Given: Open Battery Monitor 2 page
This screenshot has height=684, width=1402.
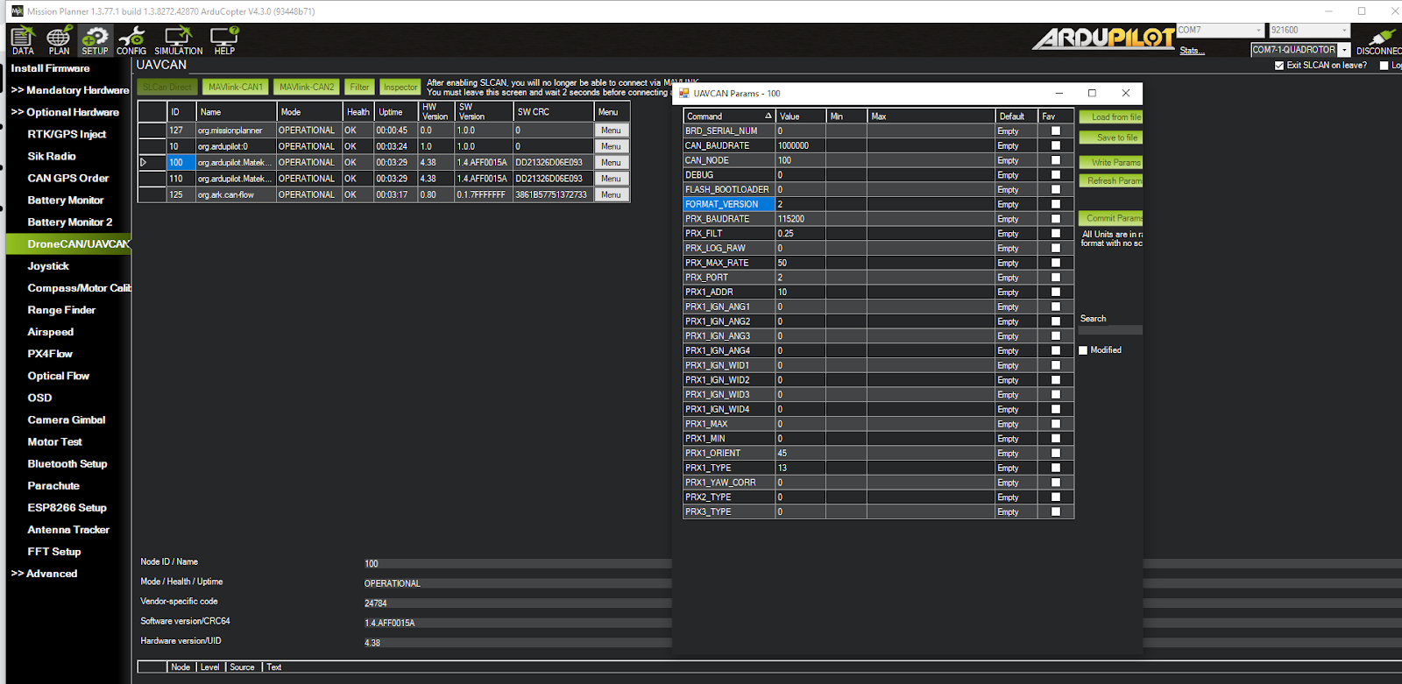Looking at the screenshot, I should [70, 222].
